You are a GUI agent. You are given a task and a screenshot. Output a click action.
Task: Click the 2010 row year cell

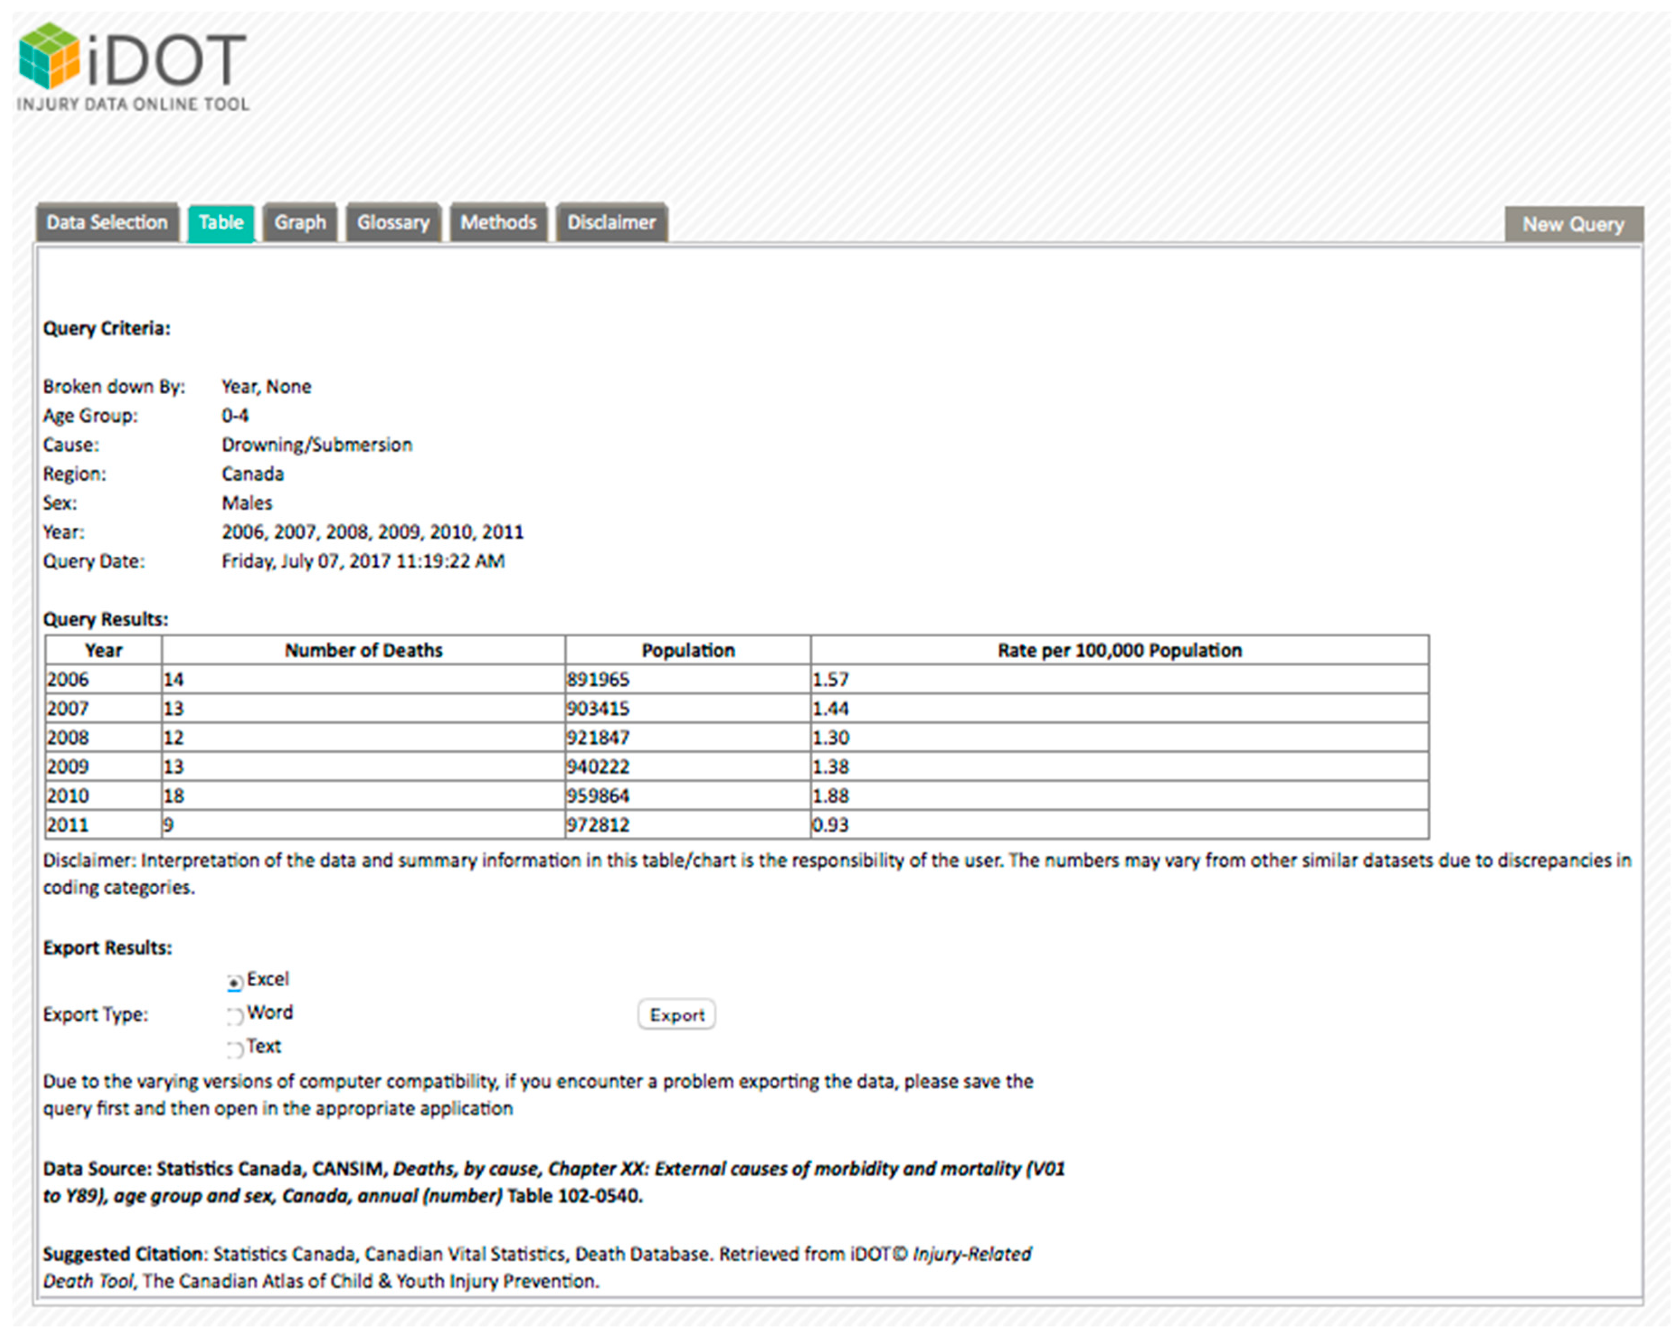(x=69, y=796)
